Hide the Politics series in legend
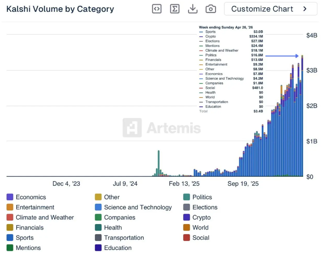Viewport: 325px width, 257px height. tap(202, 197)
